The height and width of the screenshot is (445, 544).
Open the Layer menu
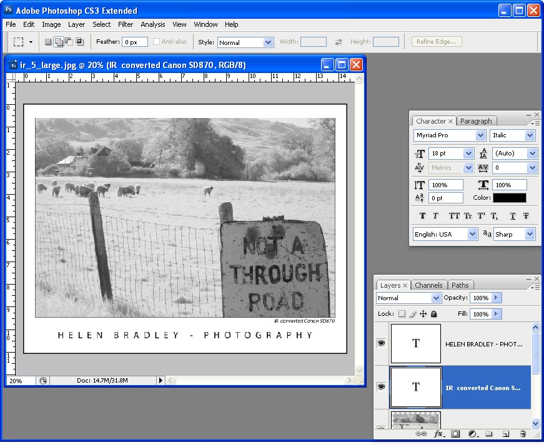point(76,24)
